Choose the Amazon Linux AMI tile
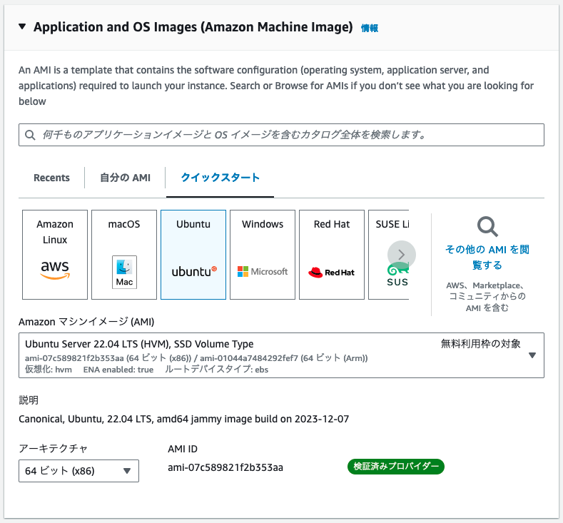This screenshot has height=523, width=563. [x=55, y=255]
